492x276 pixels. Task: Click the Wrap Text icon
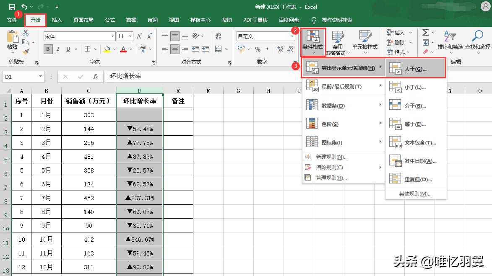tap(218, 36)
